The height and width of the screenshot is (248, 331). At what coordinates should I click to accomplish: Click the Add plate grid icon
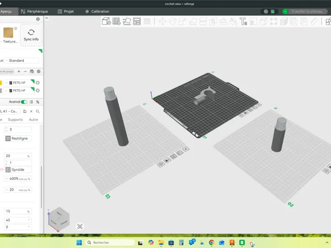tap(116, 21)
